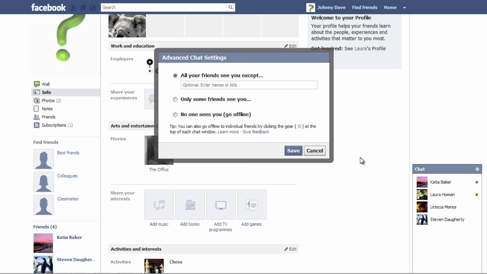The image size is (487, 274).
Task: Click Laura Homan chat avatar
Action: click(x=422, y=194)
